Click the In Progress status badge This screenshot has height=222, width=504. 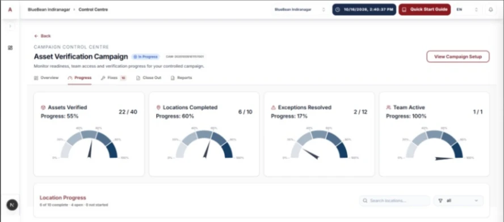click(x=146, y=57)
